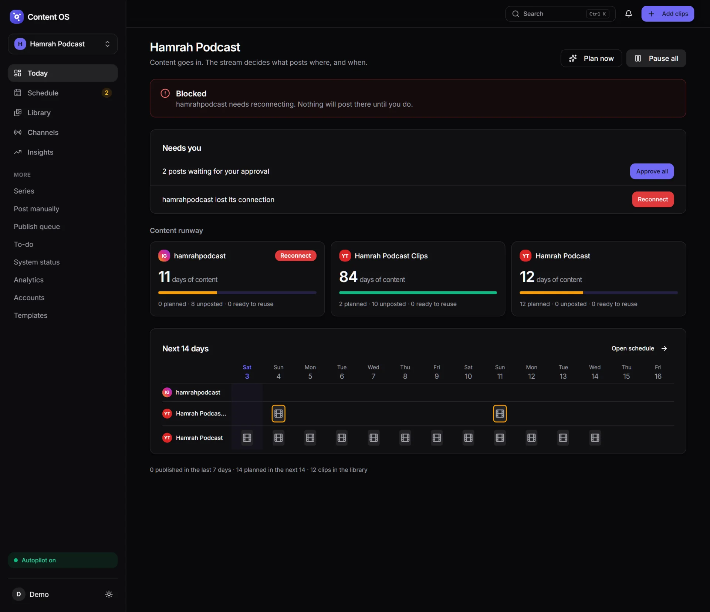The height and width of the screenshot is (612, 710).
Task: Open Hamrah Podcast clip on Sat 3
Action: click(247, 438)
